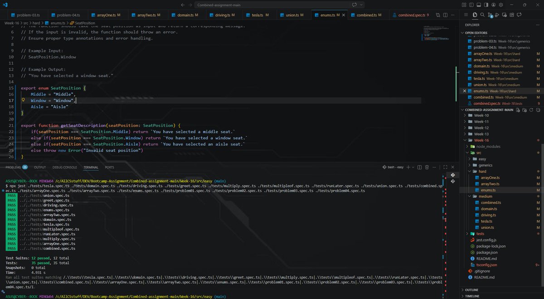Open the Accounts icon in title bar
Viewport: 544px width, 299px height.
point(493,5)
